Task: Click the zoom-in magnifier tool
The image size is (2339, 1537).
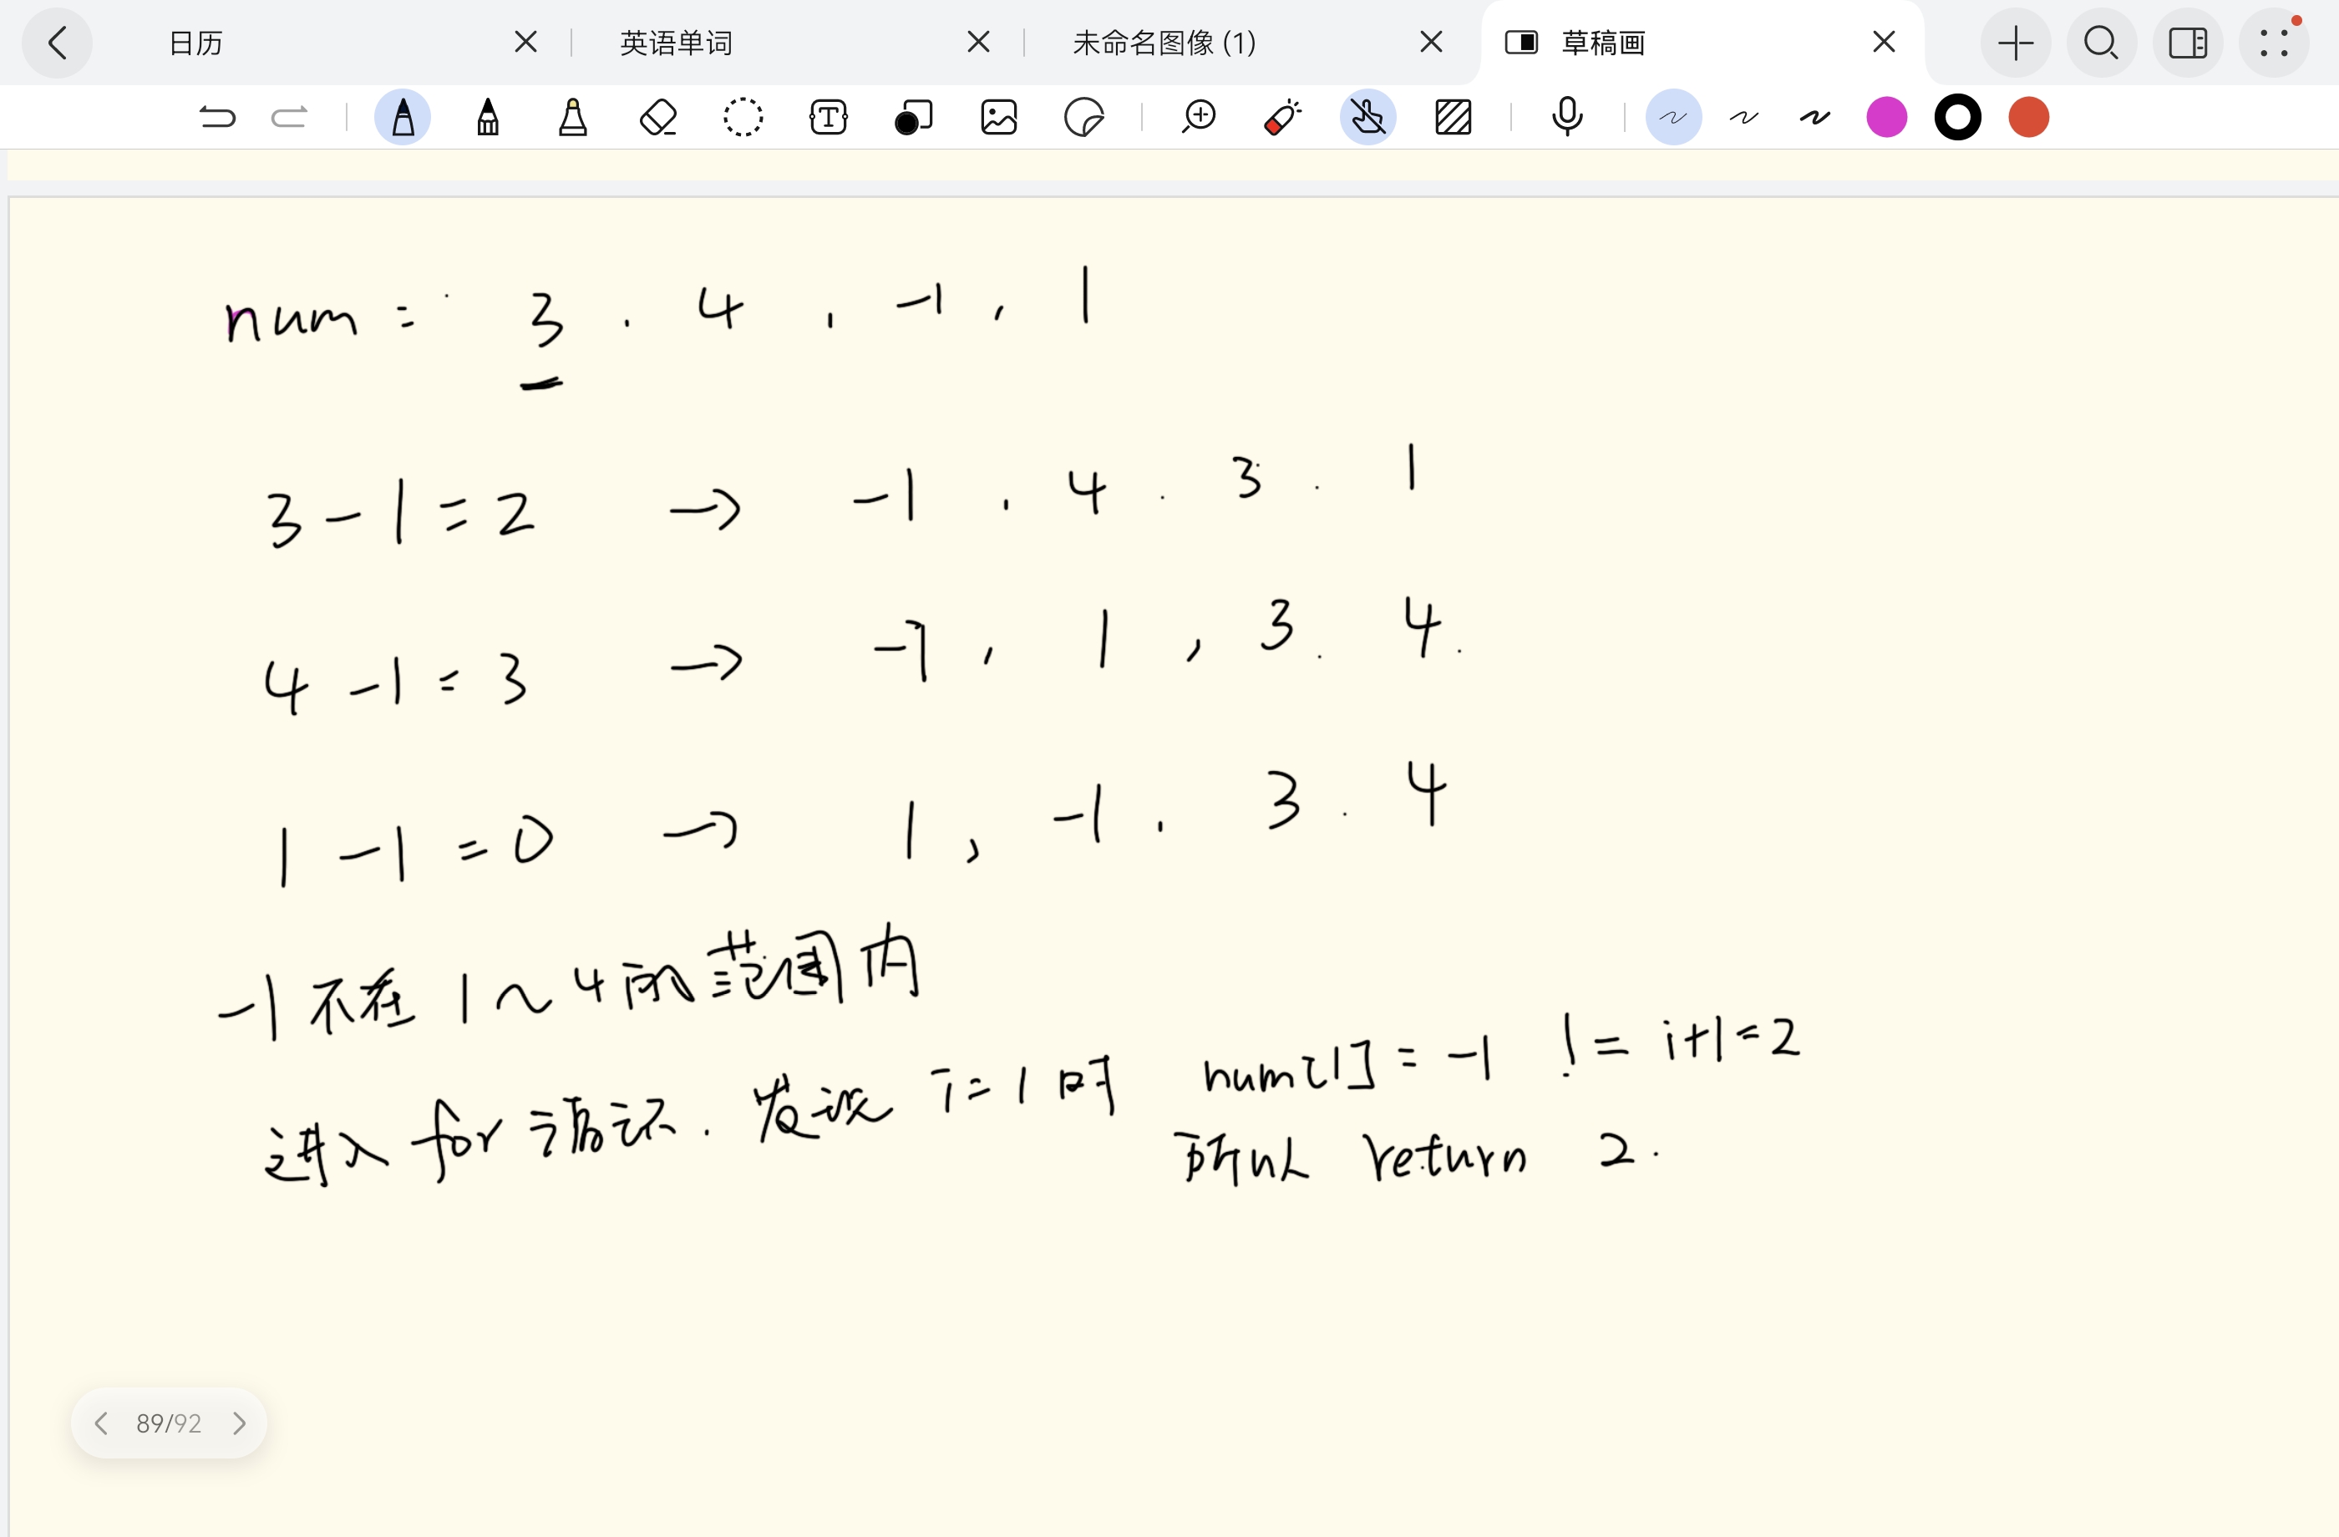Action: [x=1199, y=117]
